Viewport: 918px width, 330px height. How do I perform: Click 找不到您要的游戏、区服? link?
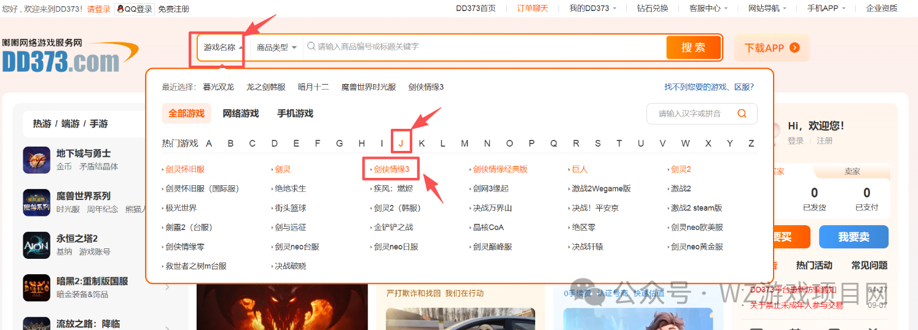click(709, 87)
